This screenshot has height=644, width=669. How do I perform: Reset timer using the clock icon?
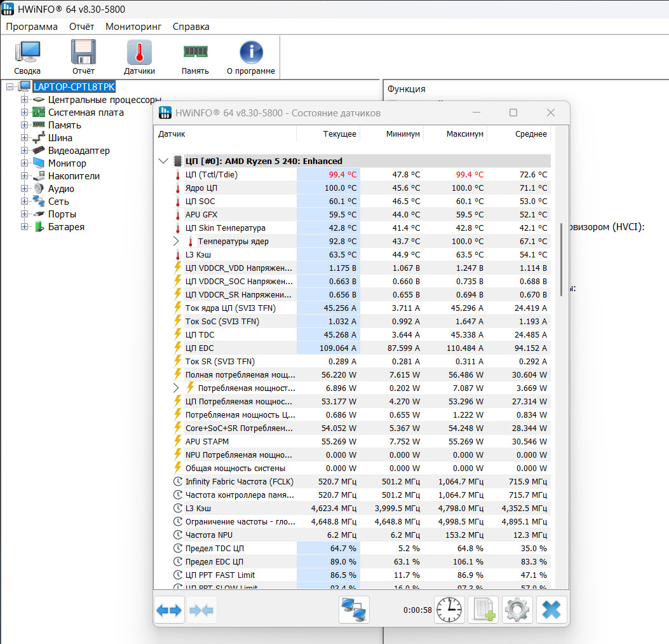pyautogui.click(x=449, y=610)
